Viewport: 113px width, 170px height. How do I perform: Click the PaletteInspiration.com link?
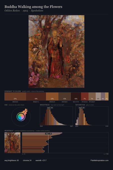(99, 160)
